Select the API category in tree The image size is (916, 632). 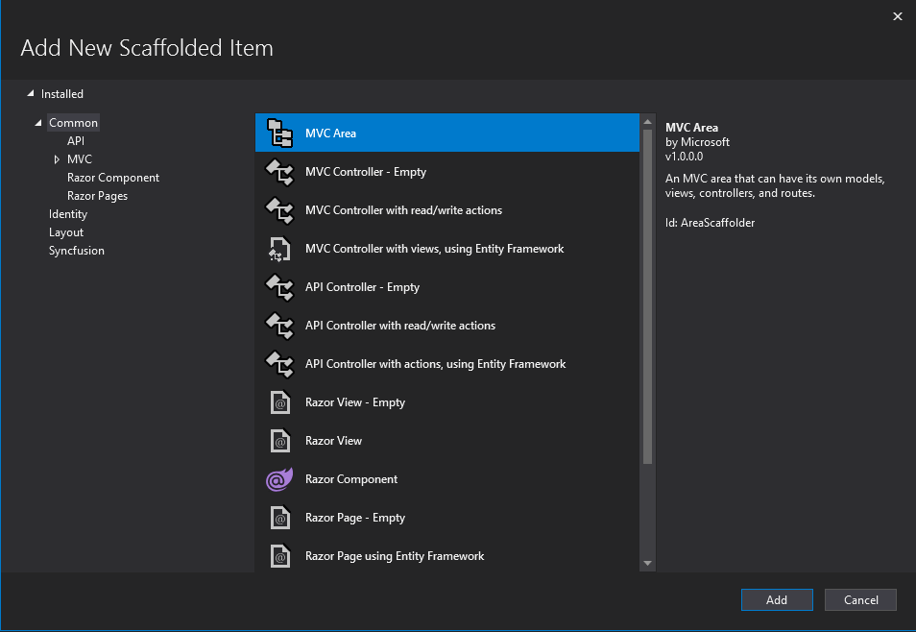pos(76,141)
